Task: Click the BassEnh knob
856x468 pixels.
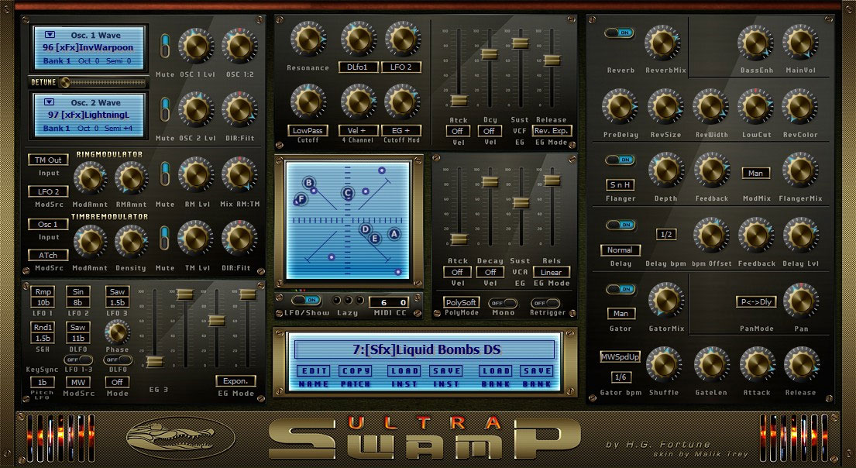Action: point(755,43)
